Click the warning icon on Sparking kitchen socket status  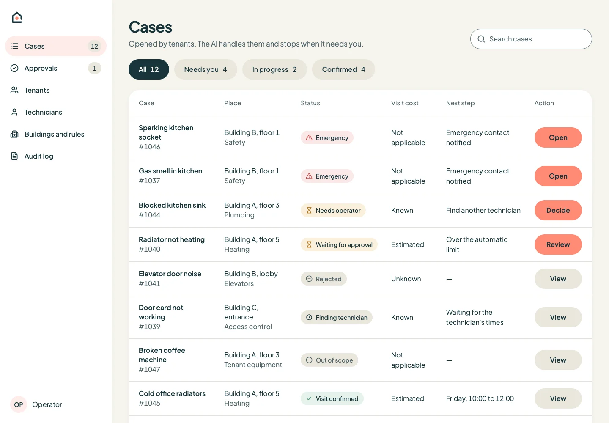pyautogui.click(x=309, y=137)
